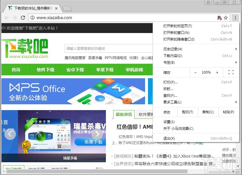Open a new tab with the new-tab button

click(x=67, y=9)
